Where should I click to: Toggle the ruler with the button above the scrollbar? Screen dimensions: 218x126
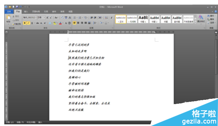216,32
